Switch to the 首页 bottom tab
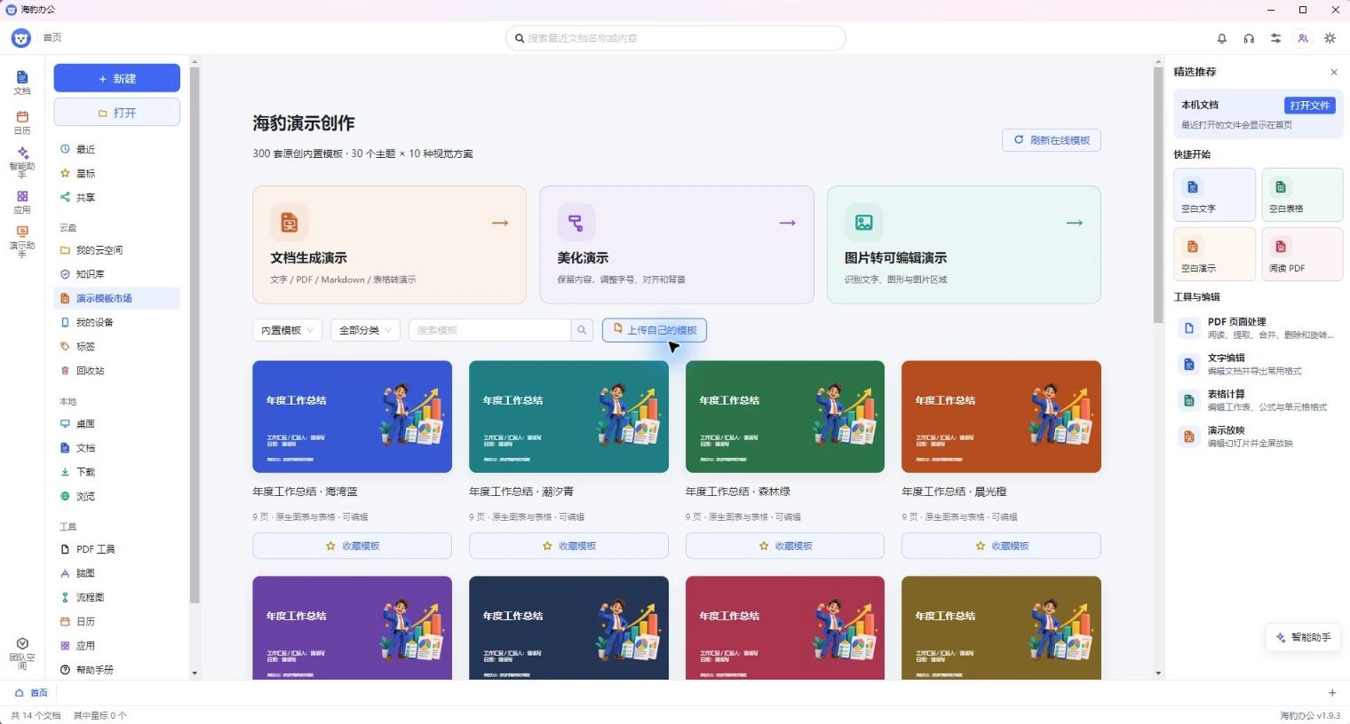Viewport: 1350px width, 724px height. click(31, 693)
